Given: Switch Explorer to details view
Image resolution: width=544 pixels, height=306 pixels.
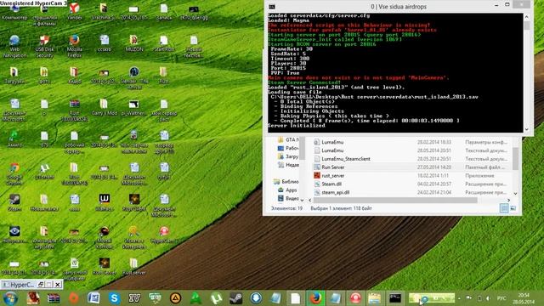Looking at the screenshot, I should [x=504, y=208].
